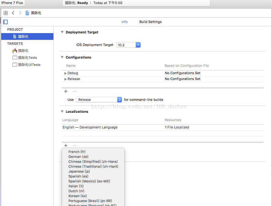Viewport: 272px width, 206px height.
Task: Add a configuration with plus button
Action: pos(66,91)
